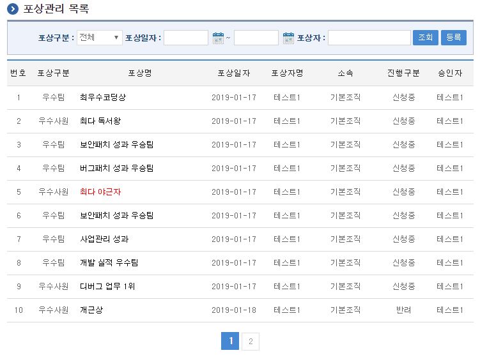
Task: Open the 사업관리 성과 award entry
Action: (104, 239)
